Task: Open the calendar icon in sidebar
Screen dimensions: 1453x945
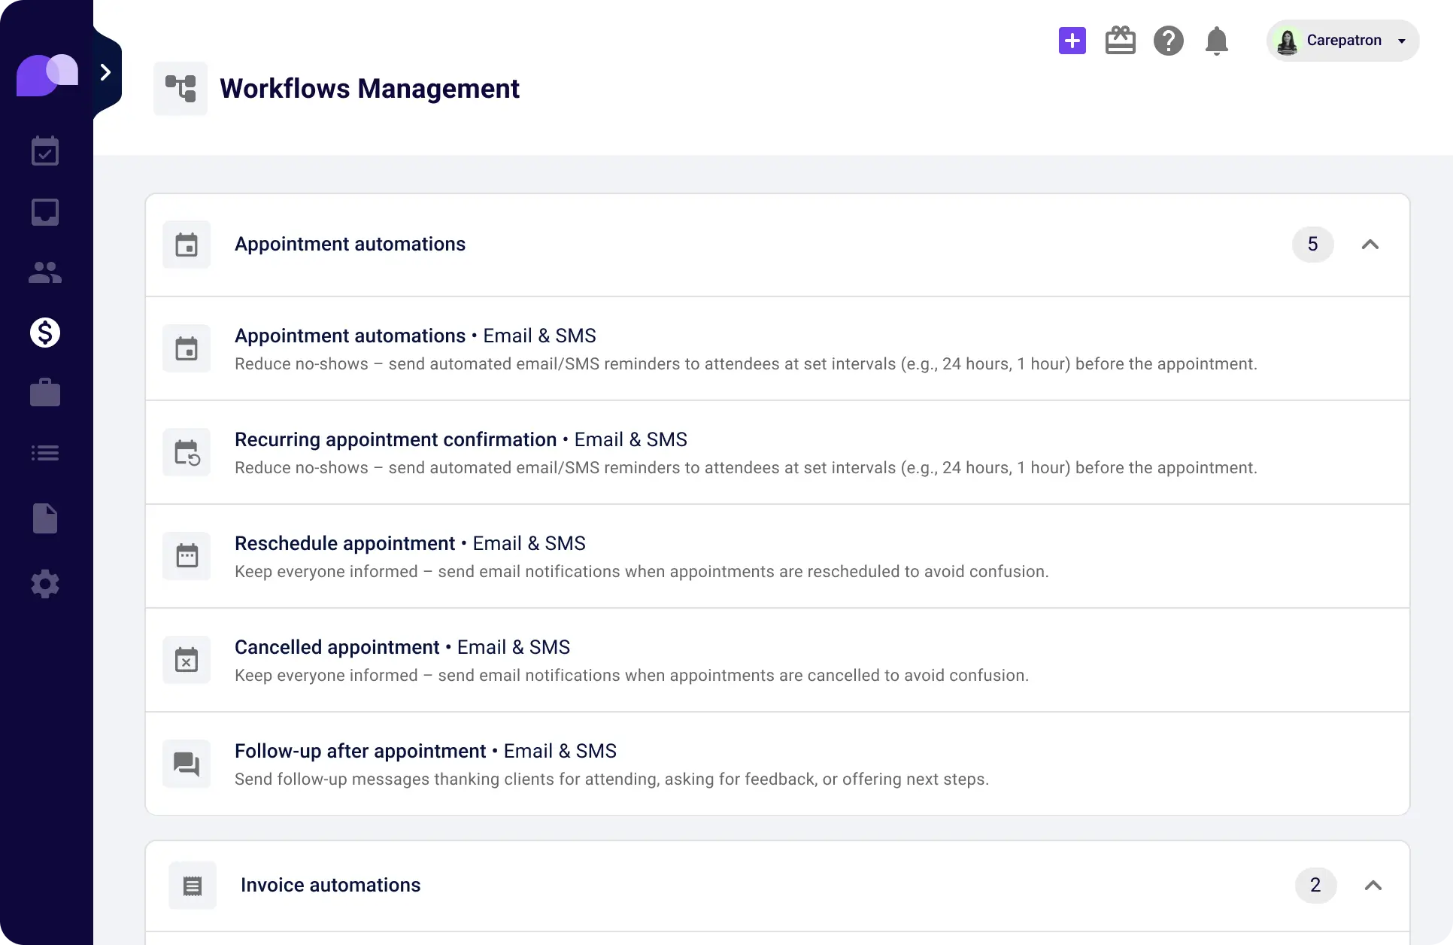Action: pos(45,151)
